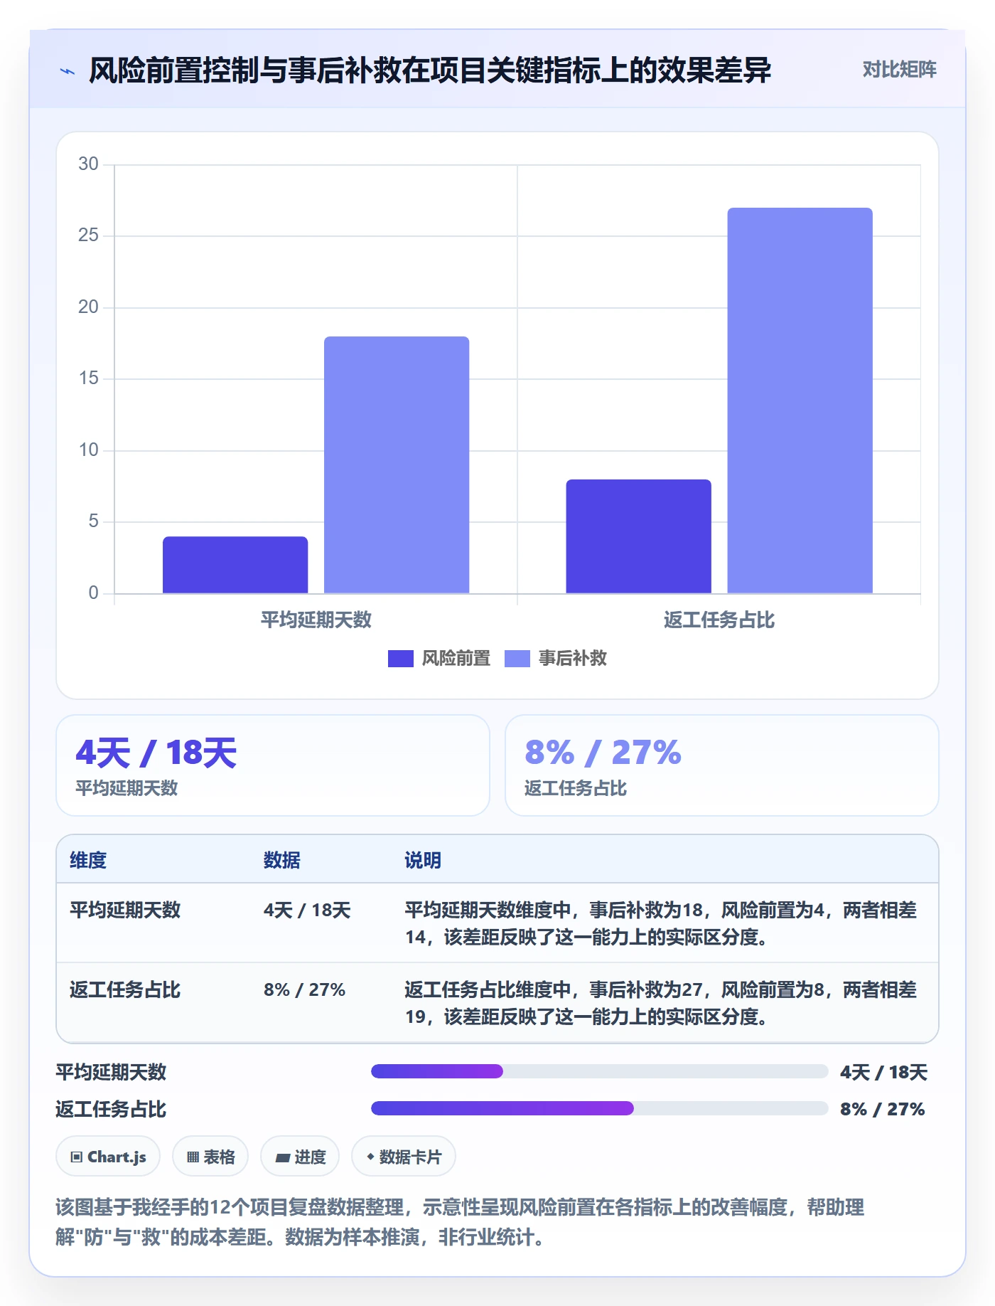Click the 4天 / 18天 table data cell

307,911
